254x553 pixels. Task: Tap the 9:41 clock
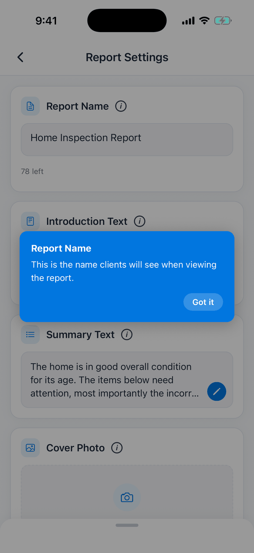[46, 21]
